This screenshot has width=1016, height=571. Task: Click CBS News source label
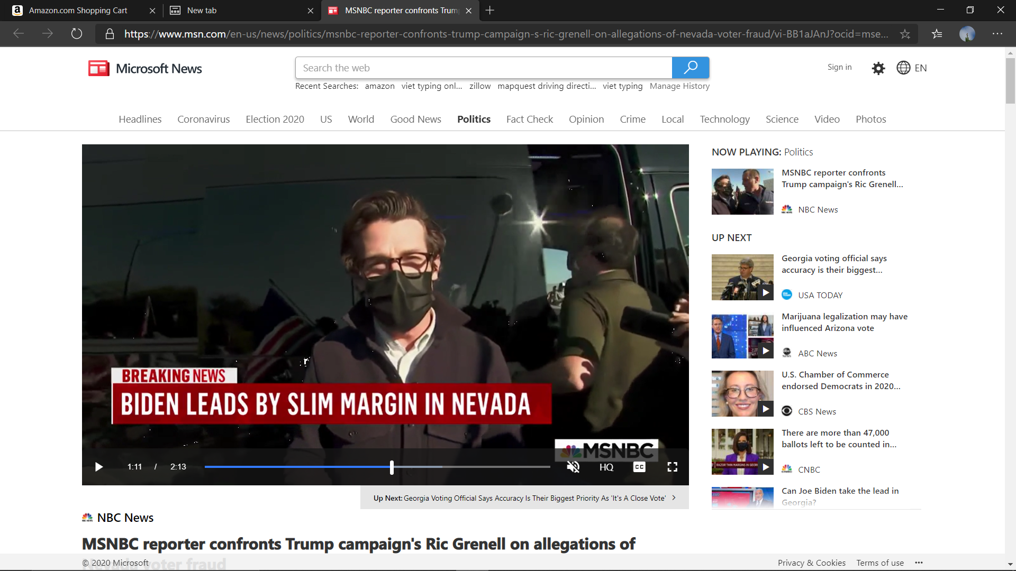[x=817, y=411]
